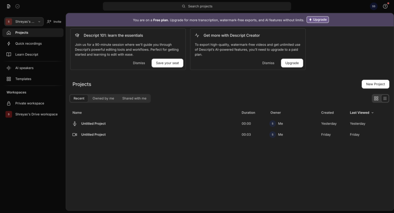The height and width of the screenshot is (213, 394).
Task: Expand the Shreyas's workspace switcher dropdown
Action: (x=24, y=22)
